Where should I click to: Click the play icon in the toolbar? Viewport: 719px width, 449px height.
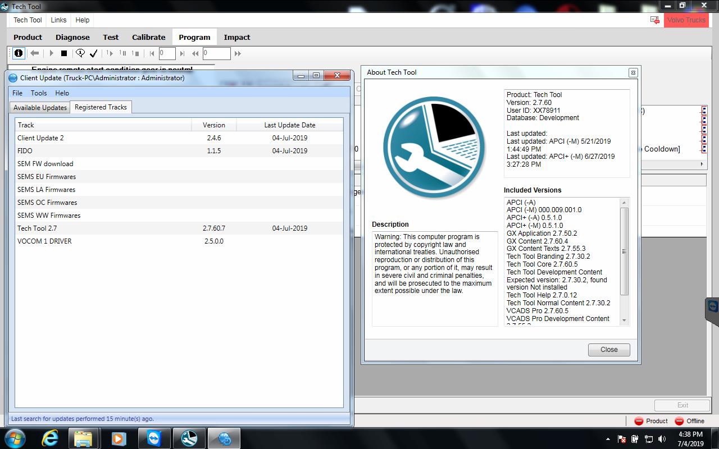(51, 53)
